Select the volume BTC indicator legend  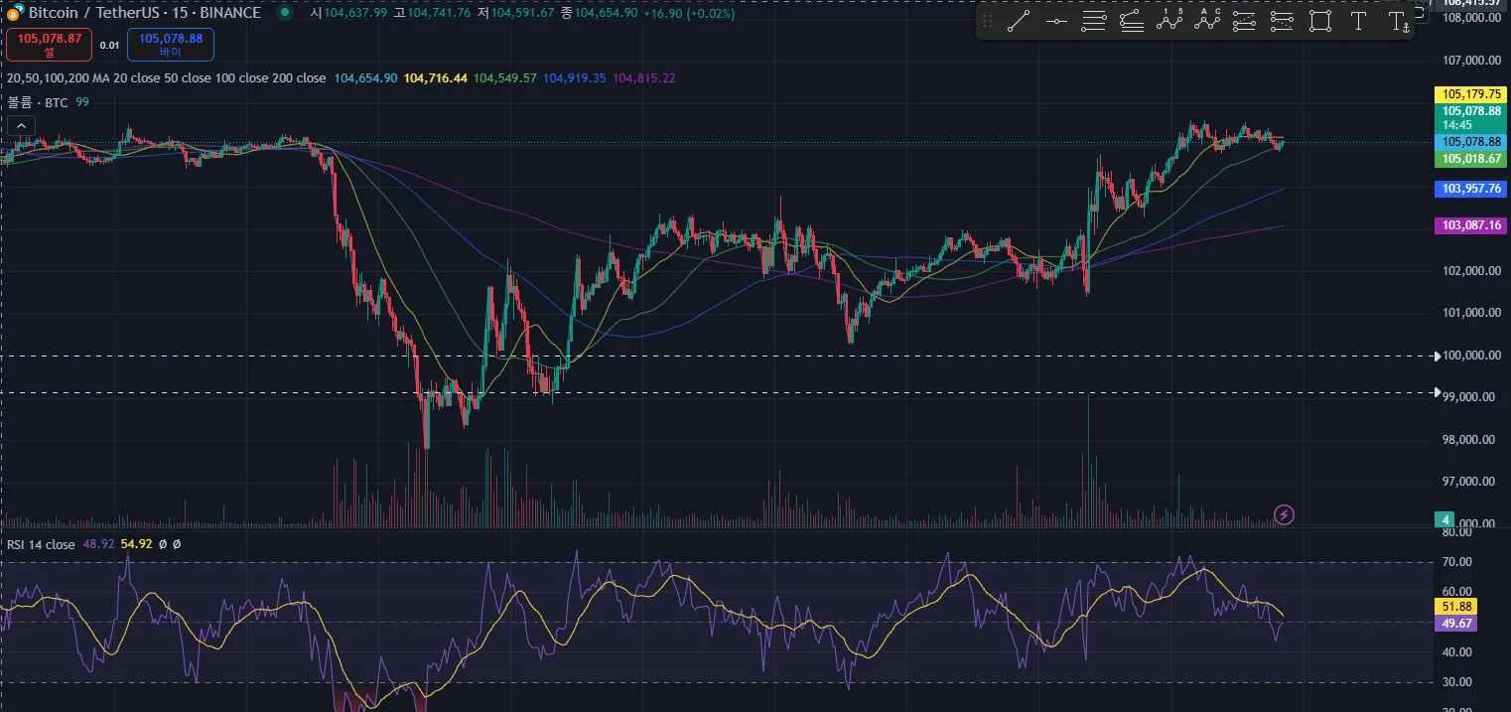pyautogui.click(x=38, y=102)
